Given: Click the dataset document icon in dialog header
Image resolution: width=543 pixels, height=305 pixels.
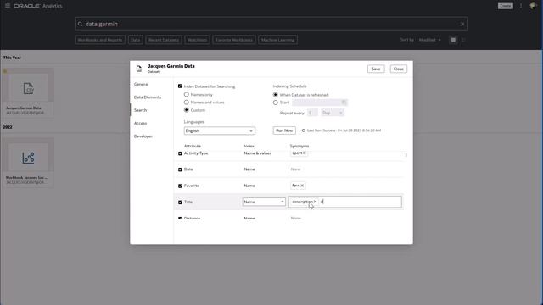Looking at the screenshot, I should pyautogui.click(x=139, y=69).
